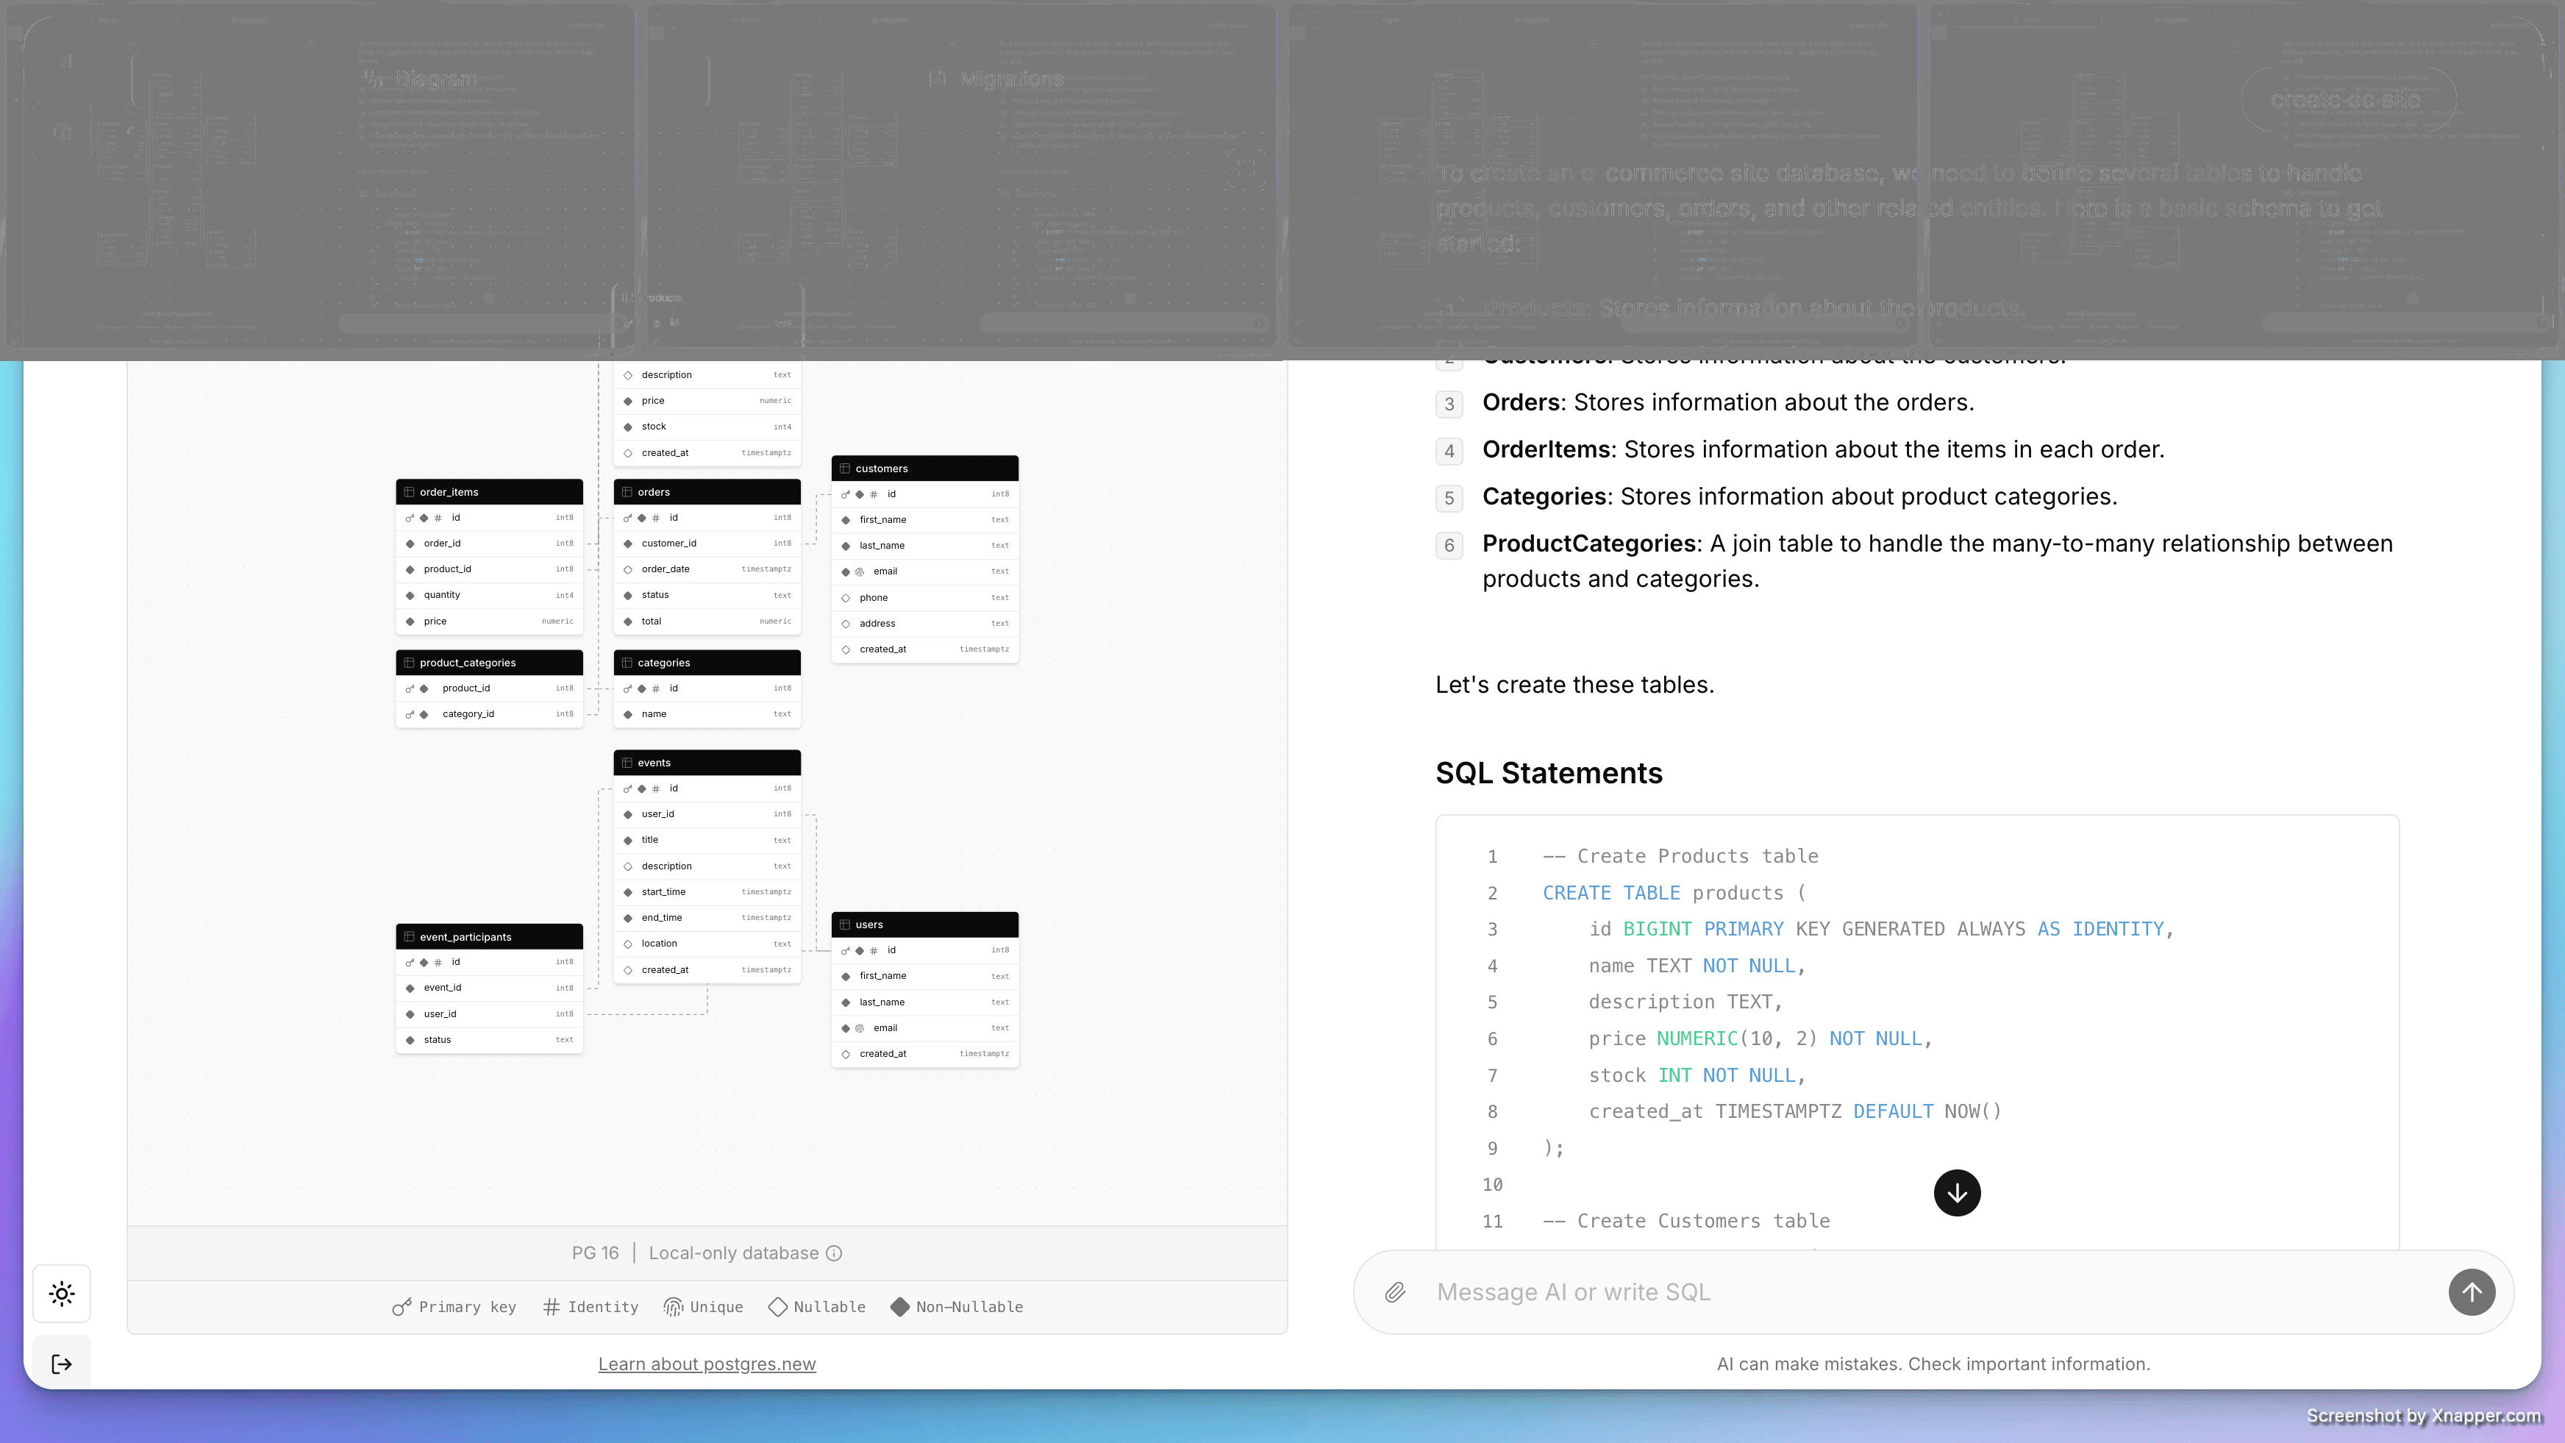Select the events table header

(x=707, y=763)
